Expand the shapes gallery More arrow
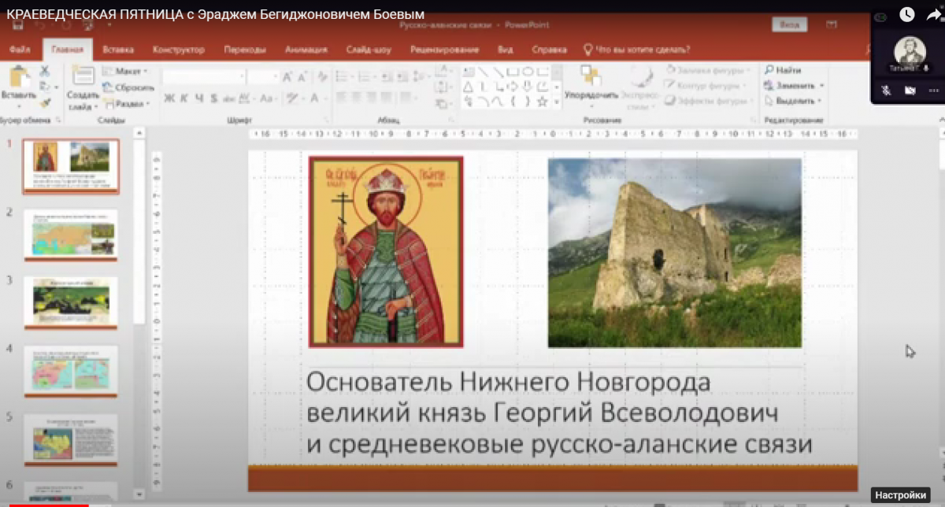The height and width of the screenshot is (507, 945). tap(558, 102)
